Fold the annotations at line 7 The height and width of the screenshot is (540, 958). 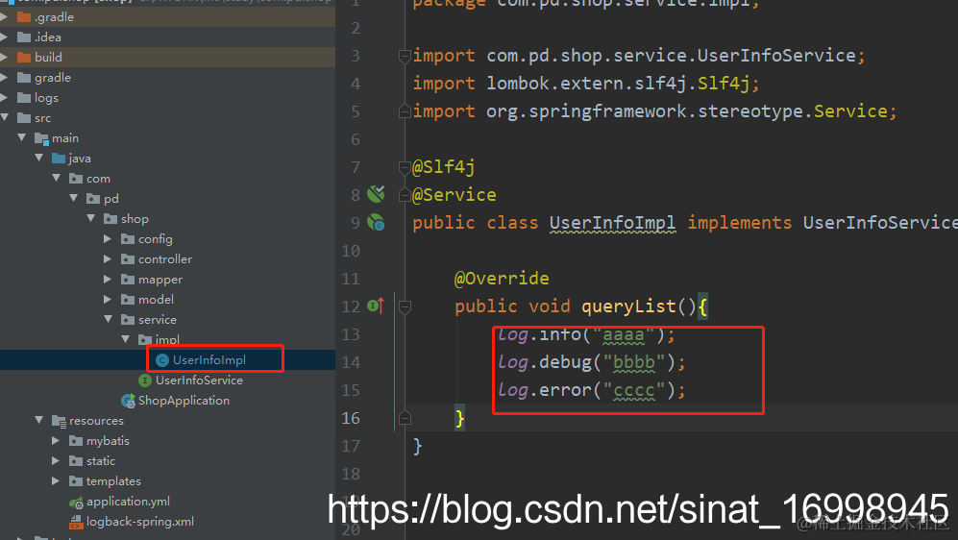point(405,167)
